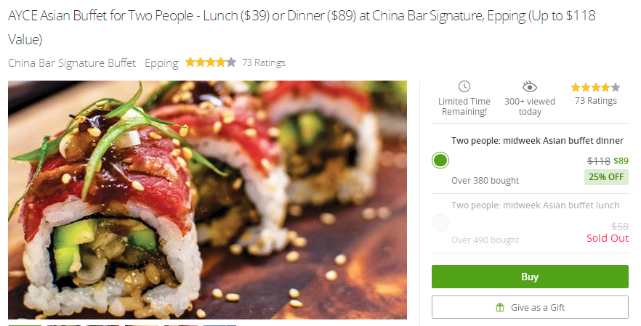Click the green $89 dinner price
This screenshot has width=641, height=326.
pyautogui.click(x=621, y=160)
